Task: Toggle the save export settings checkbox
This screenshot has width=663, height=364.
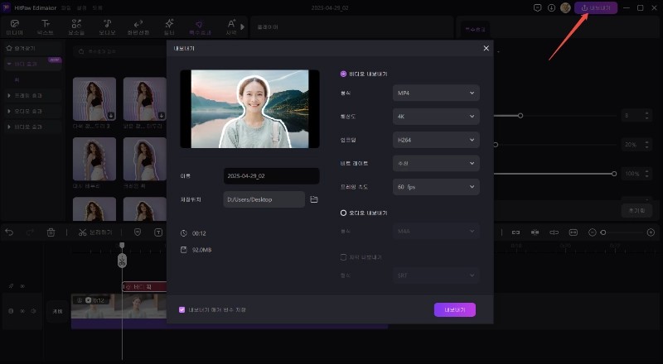Action: point(181,309)
